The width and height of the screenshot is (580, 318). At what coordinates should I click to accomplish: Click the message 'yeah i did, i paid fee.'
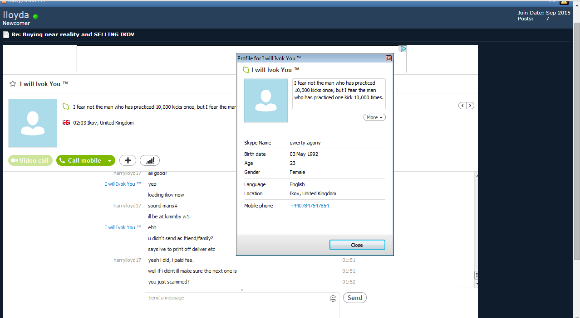tap(172, 260)
